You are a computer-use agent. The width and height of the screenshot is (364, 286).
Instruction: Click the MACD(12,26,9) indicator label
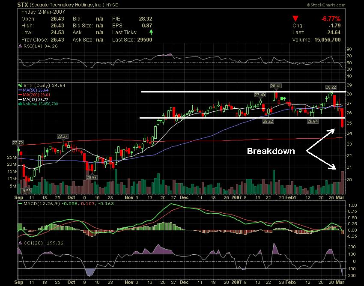click(x=42, y=204)
